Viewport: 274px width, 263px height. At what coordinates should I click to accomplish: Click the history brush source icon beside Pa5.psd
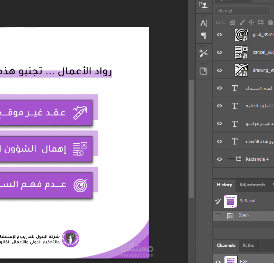coord(218,201)
